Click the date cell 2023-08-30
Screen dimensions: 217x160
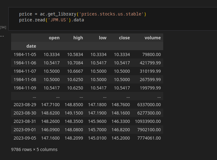point(25,113)
